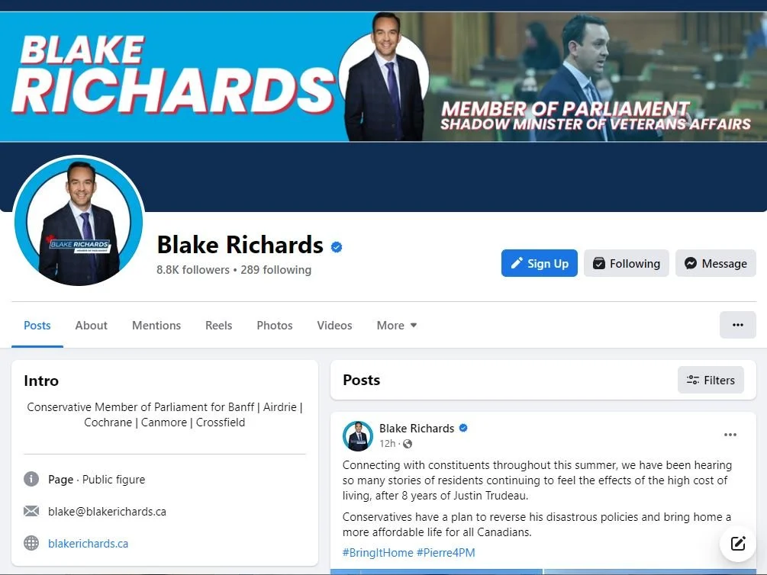Open the post's three-dot options menu
767x575 pixels.
(x=730, y=435)
